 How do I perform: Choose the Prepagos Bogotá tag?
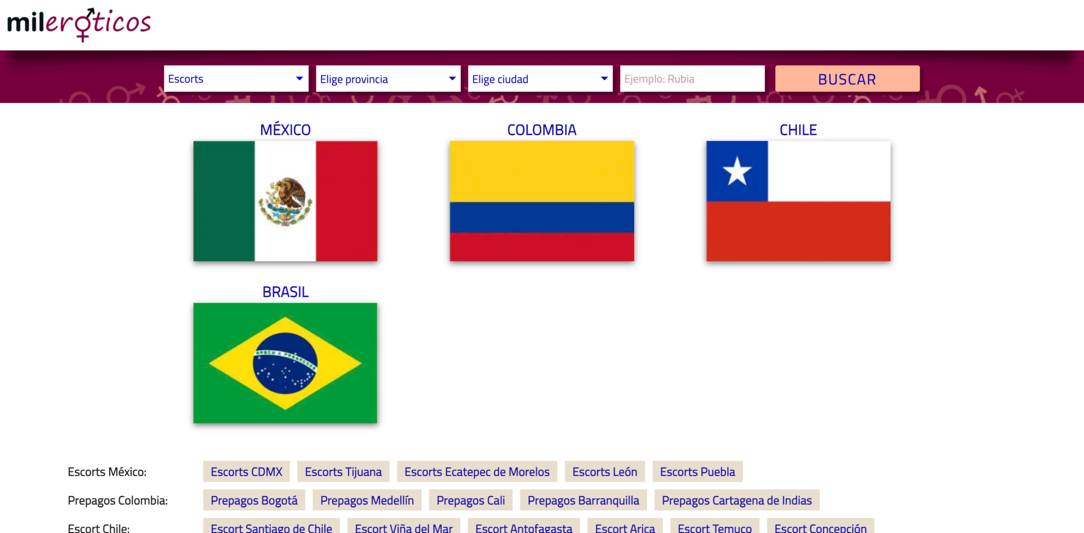(x=254, y=500)
